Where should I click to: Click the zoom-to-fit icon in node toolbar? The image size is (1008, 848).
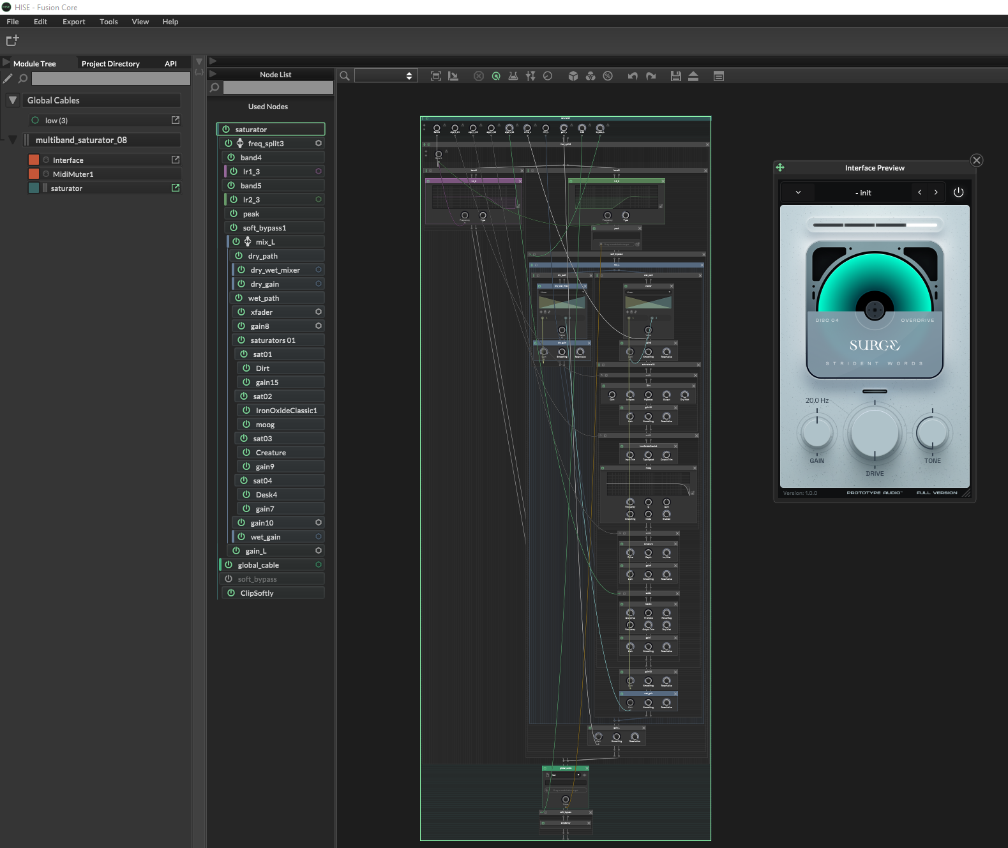tap(436, 76)
